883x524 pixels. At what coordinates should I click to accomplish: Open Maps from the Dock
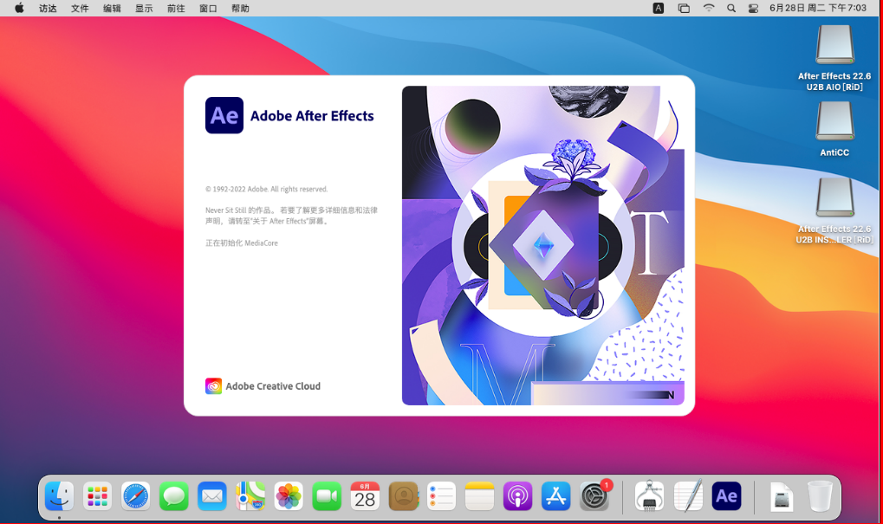point(250,496)
